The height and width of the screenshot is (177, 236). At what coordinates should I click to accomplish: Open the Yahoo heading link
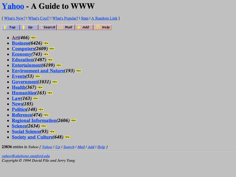point(13,6)
